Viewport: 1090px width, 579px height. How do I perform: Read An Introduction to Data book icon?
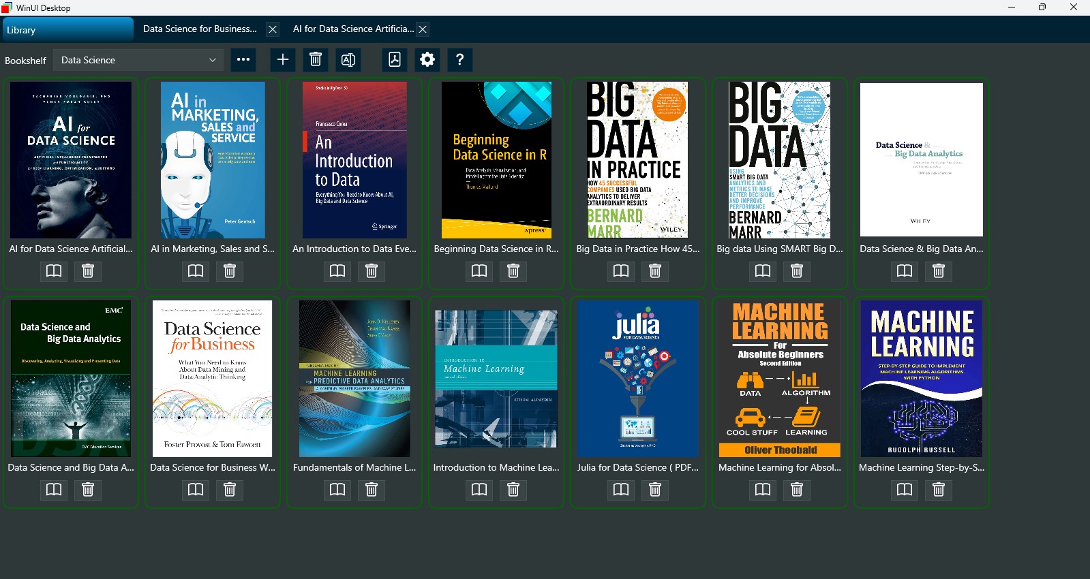coord(337,271)
